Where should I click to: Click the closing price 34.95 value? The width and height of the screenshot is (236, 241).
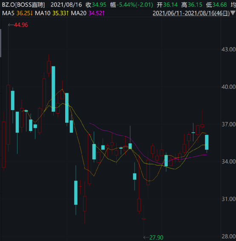pyautogui.click(x=99, y=5)
